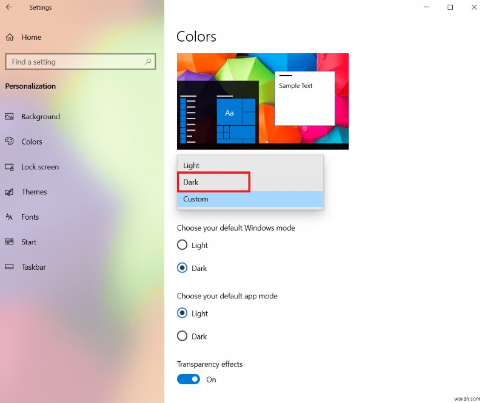
Task: Minimize the Settings window
Action: coord(427,7)
